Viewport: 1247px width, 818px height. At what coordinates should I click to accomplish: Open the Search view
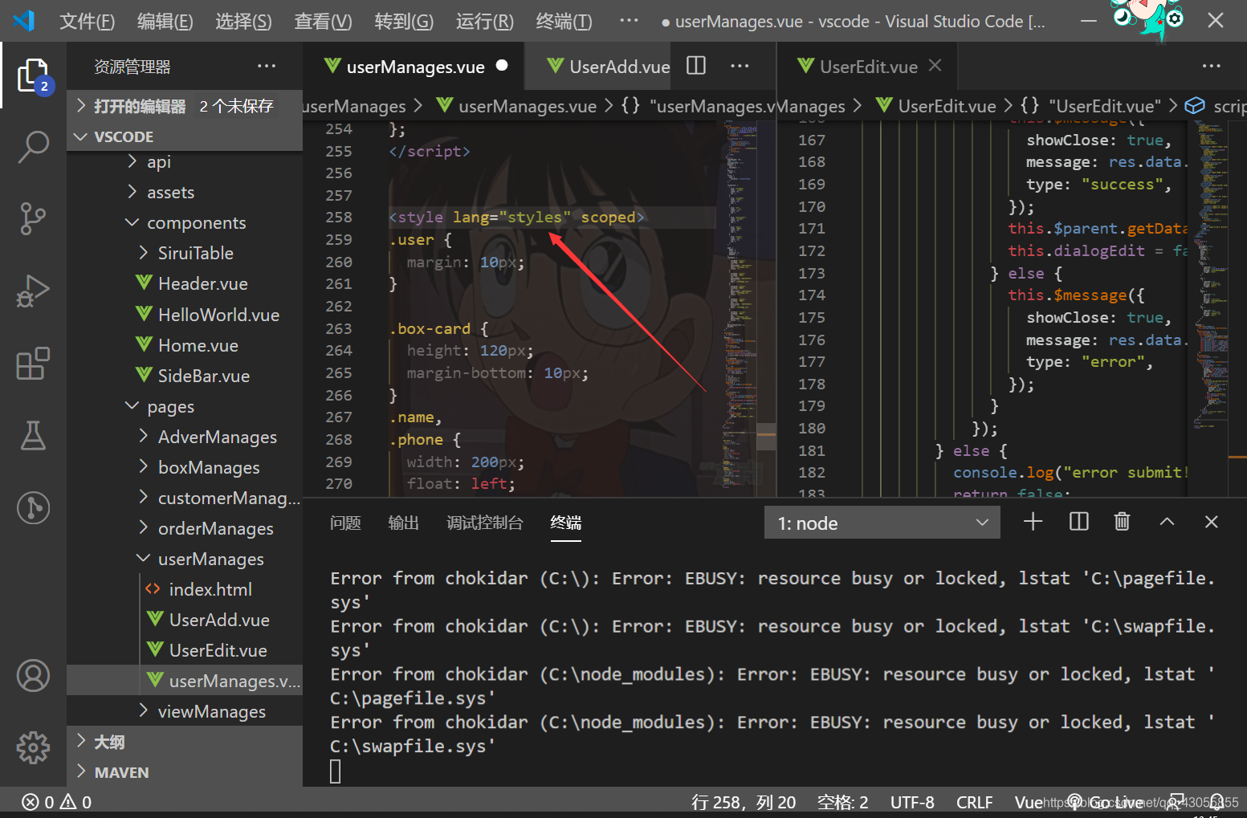point(33,147)
